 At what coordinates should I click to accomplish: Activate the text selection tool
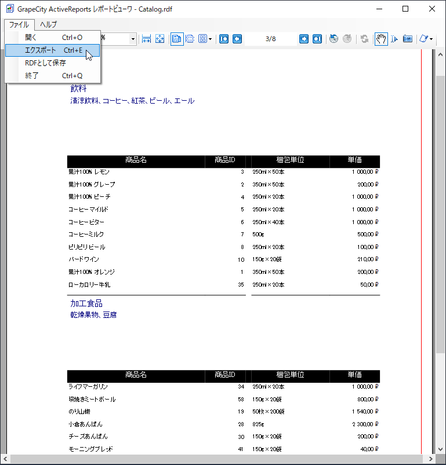[x=394, y=39]
